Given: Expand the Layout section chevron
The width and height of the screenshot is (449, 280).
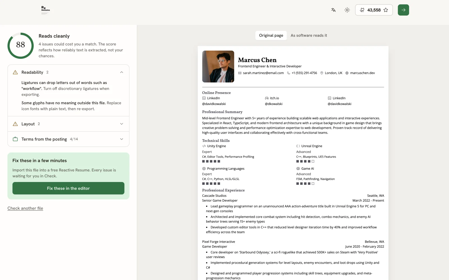Looking at the screenshot, I should pyautogui.click(x=122, y=124).
